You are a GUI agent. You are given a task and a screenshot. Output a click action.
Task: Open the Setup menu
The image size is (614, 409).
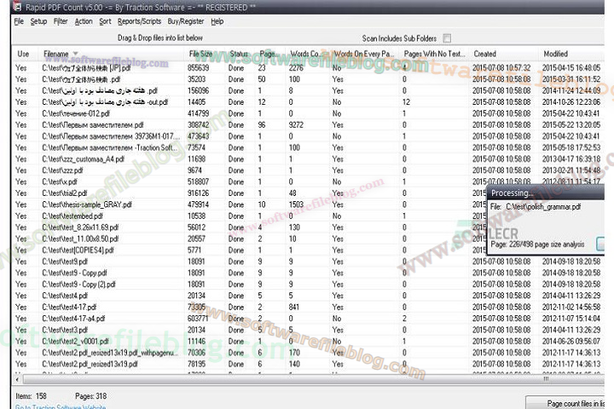click(38, 21)
